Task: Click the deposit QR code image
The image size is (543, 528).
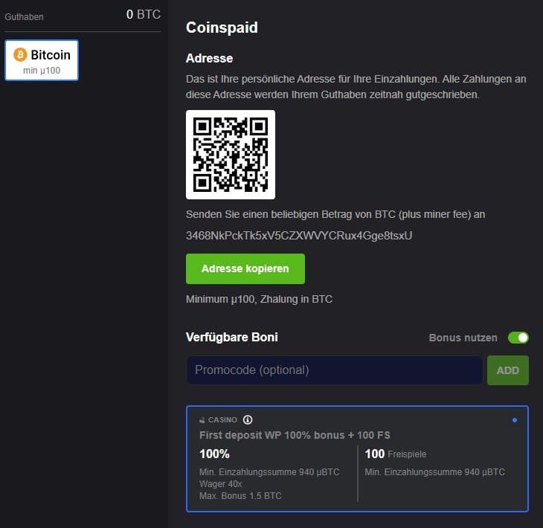Action: (230, 155)
